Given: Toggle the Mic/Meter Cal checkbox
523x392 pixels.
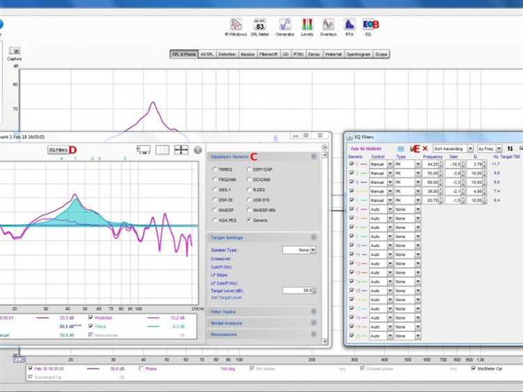Looking at the screenshot, I should pyautogui.click(x=473, y=368).
